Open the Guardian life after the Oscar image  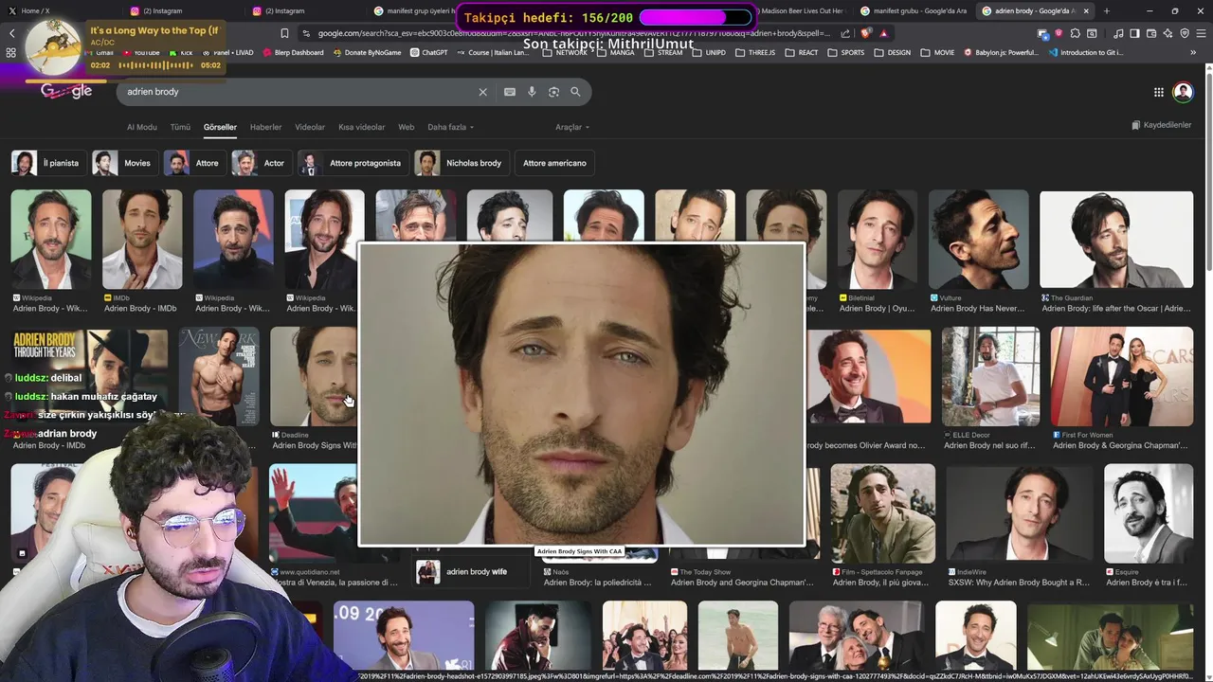[x=1116, y=240]
